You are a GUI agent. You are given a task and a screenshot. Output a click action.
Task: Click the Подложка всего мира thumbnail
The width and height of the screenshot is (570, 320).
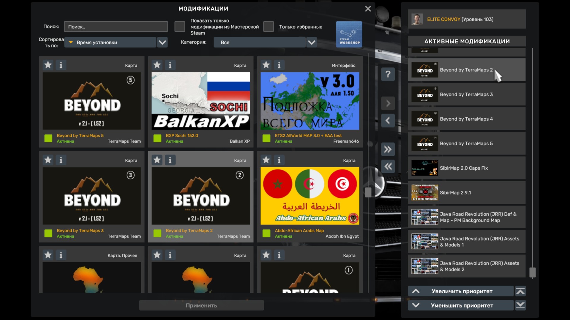pos(310,101)
